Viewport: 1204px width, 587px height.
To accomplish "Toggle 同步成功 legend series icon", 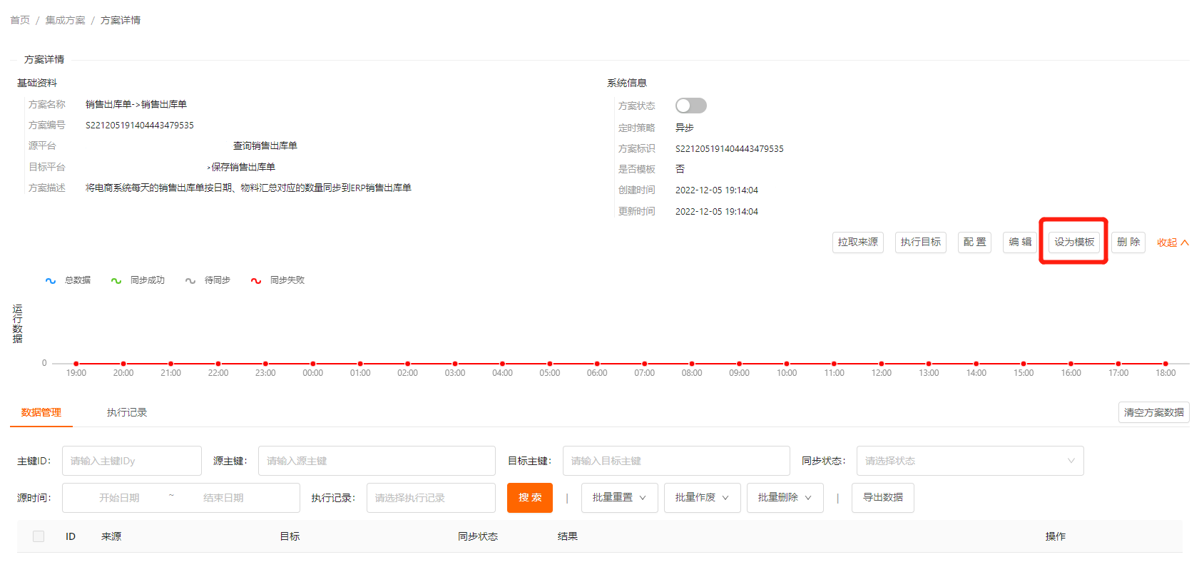I will pos(116,280).
